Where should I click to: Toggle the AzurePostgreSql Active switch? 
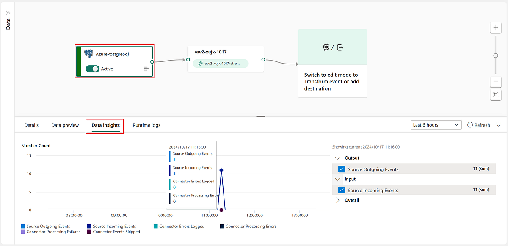92,69
